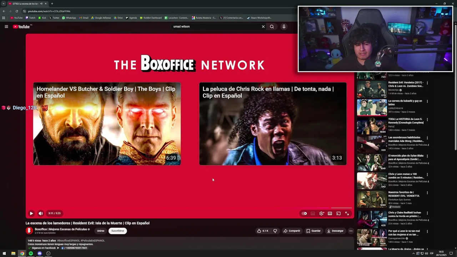Open the YouTube hamburger guide menu
The width and height of the screenshot is (457, 257).
click(6, 26)
